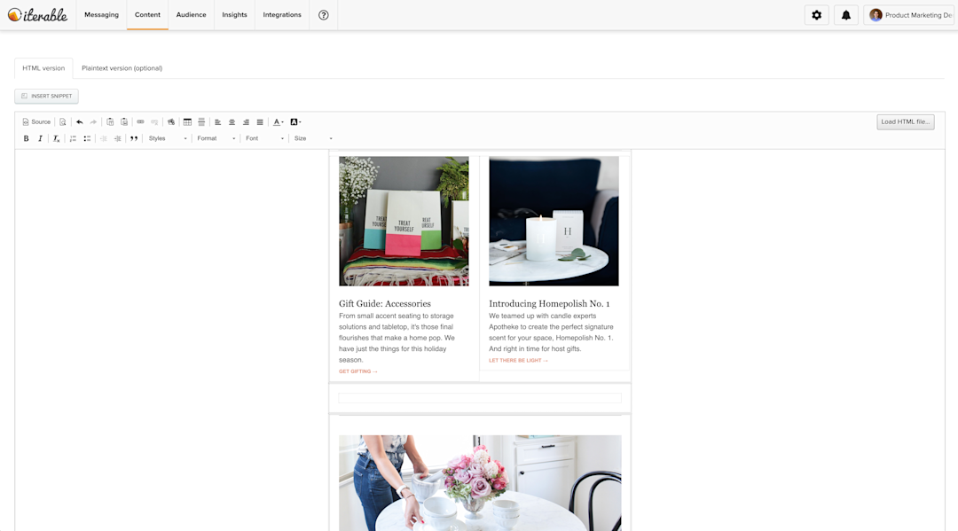Viewport: 958px width, 531px height.
Task: Open the settings gear icon
Action: pos(817,15)
